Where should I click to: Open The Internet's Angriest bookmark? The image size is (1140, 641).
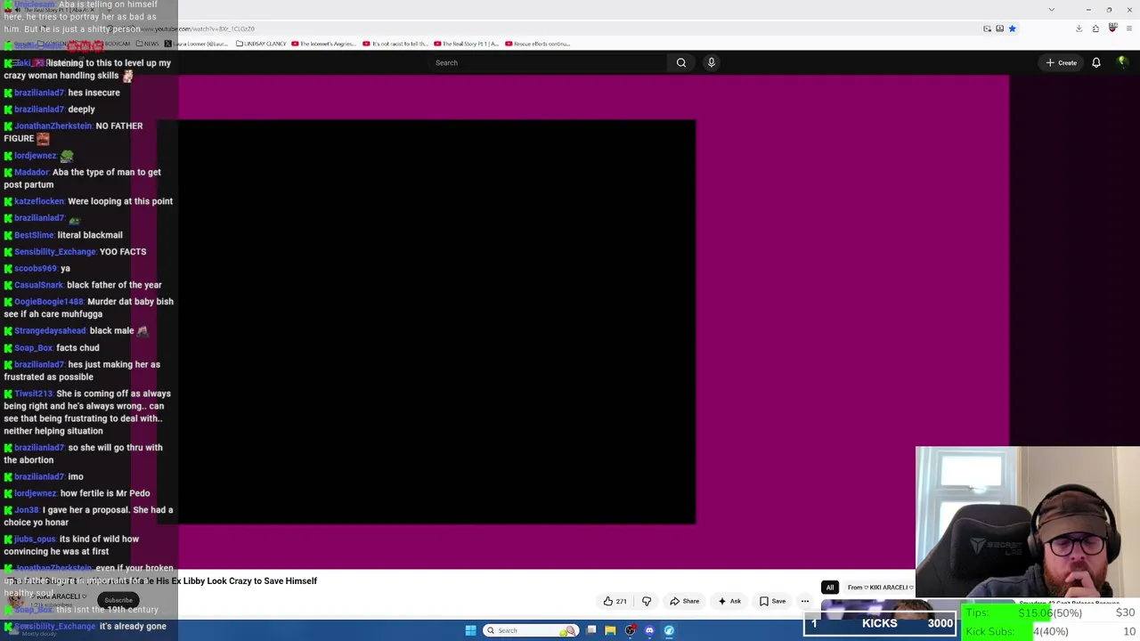[324, 44]
